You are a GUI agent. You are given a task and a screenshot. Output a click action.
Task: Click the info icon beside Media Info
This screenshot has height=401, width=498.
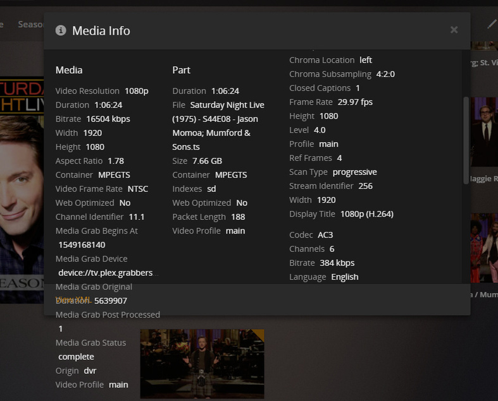(x=61, y=30)
